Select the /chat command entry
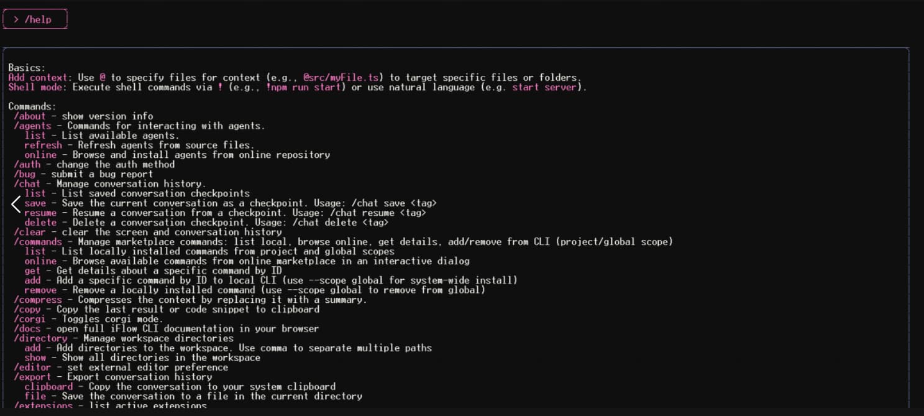This screenshot has height=416, width=924. pos(27,183)
